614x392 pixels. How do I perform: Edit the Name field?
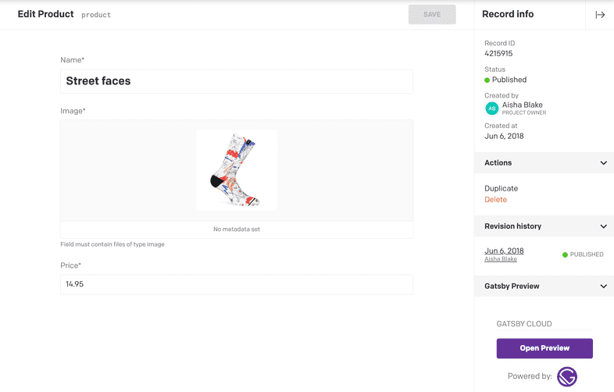point(237,81)
